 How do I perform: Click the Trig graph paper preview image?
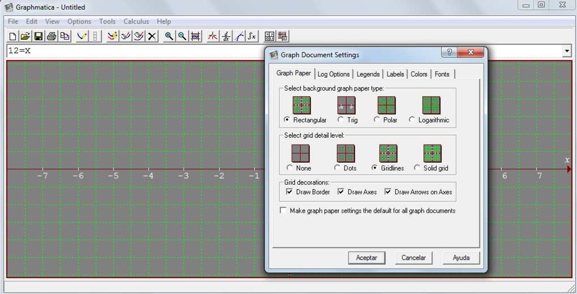(x=346, y=105)
